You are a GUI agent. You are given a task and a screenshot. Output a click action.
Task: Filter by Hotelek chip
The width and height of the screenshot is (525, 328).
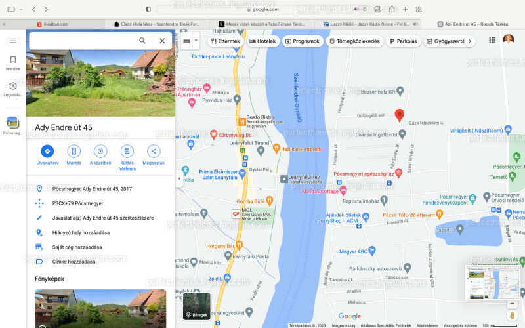tap(263, 41)
